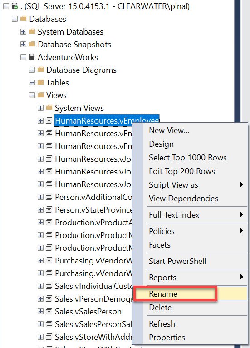Choose Rename from the context menu

tap(190, 293)
